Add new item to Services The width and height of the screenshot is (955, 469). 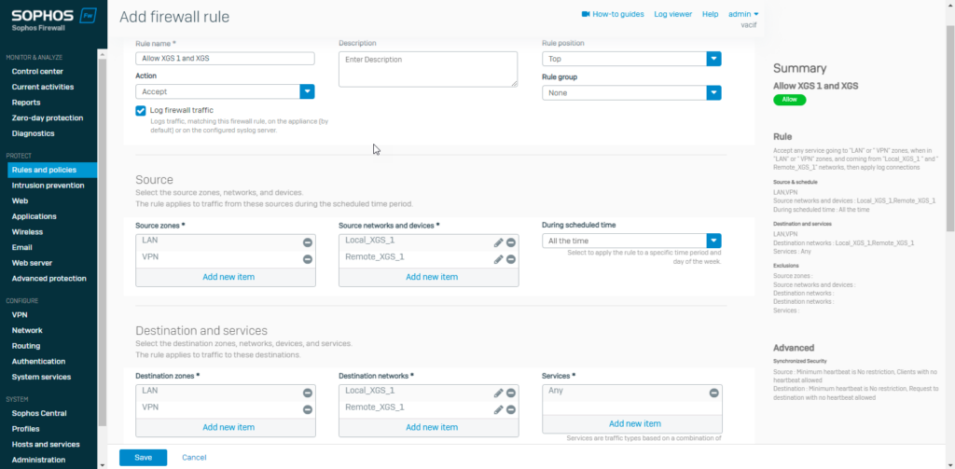pos(634,424)
